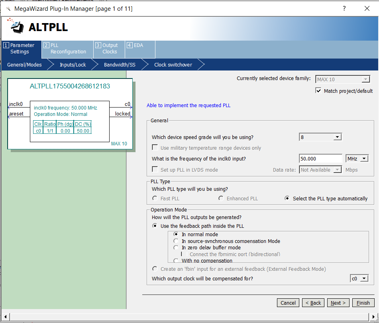Click the 'Able to implement the requested PLL' message
This screenshot has width=379, height=323.
coord(189,105)
